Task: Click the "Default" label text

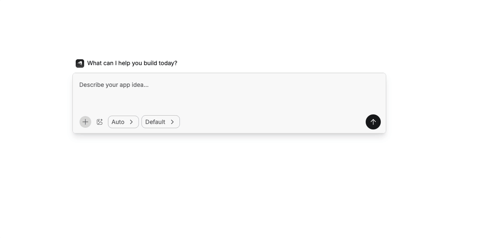Action: [155, 122]
